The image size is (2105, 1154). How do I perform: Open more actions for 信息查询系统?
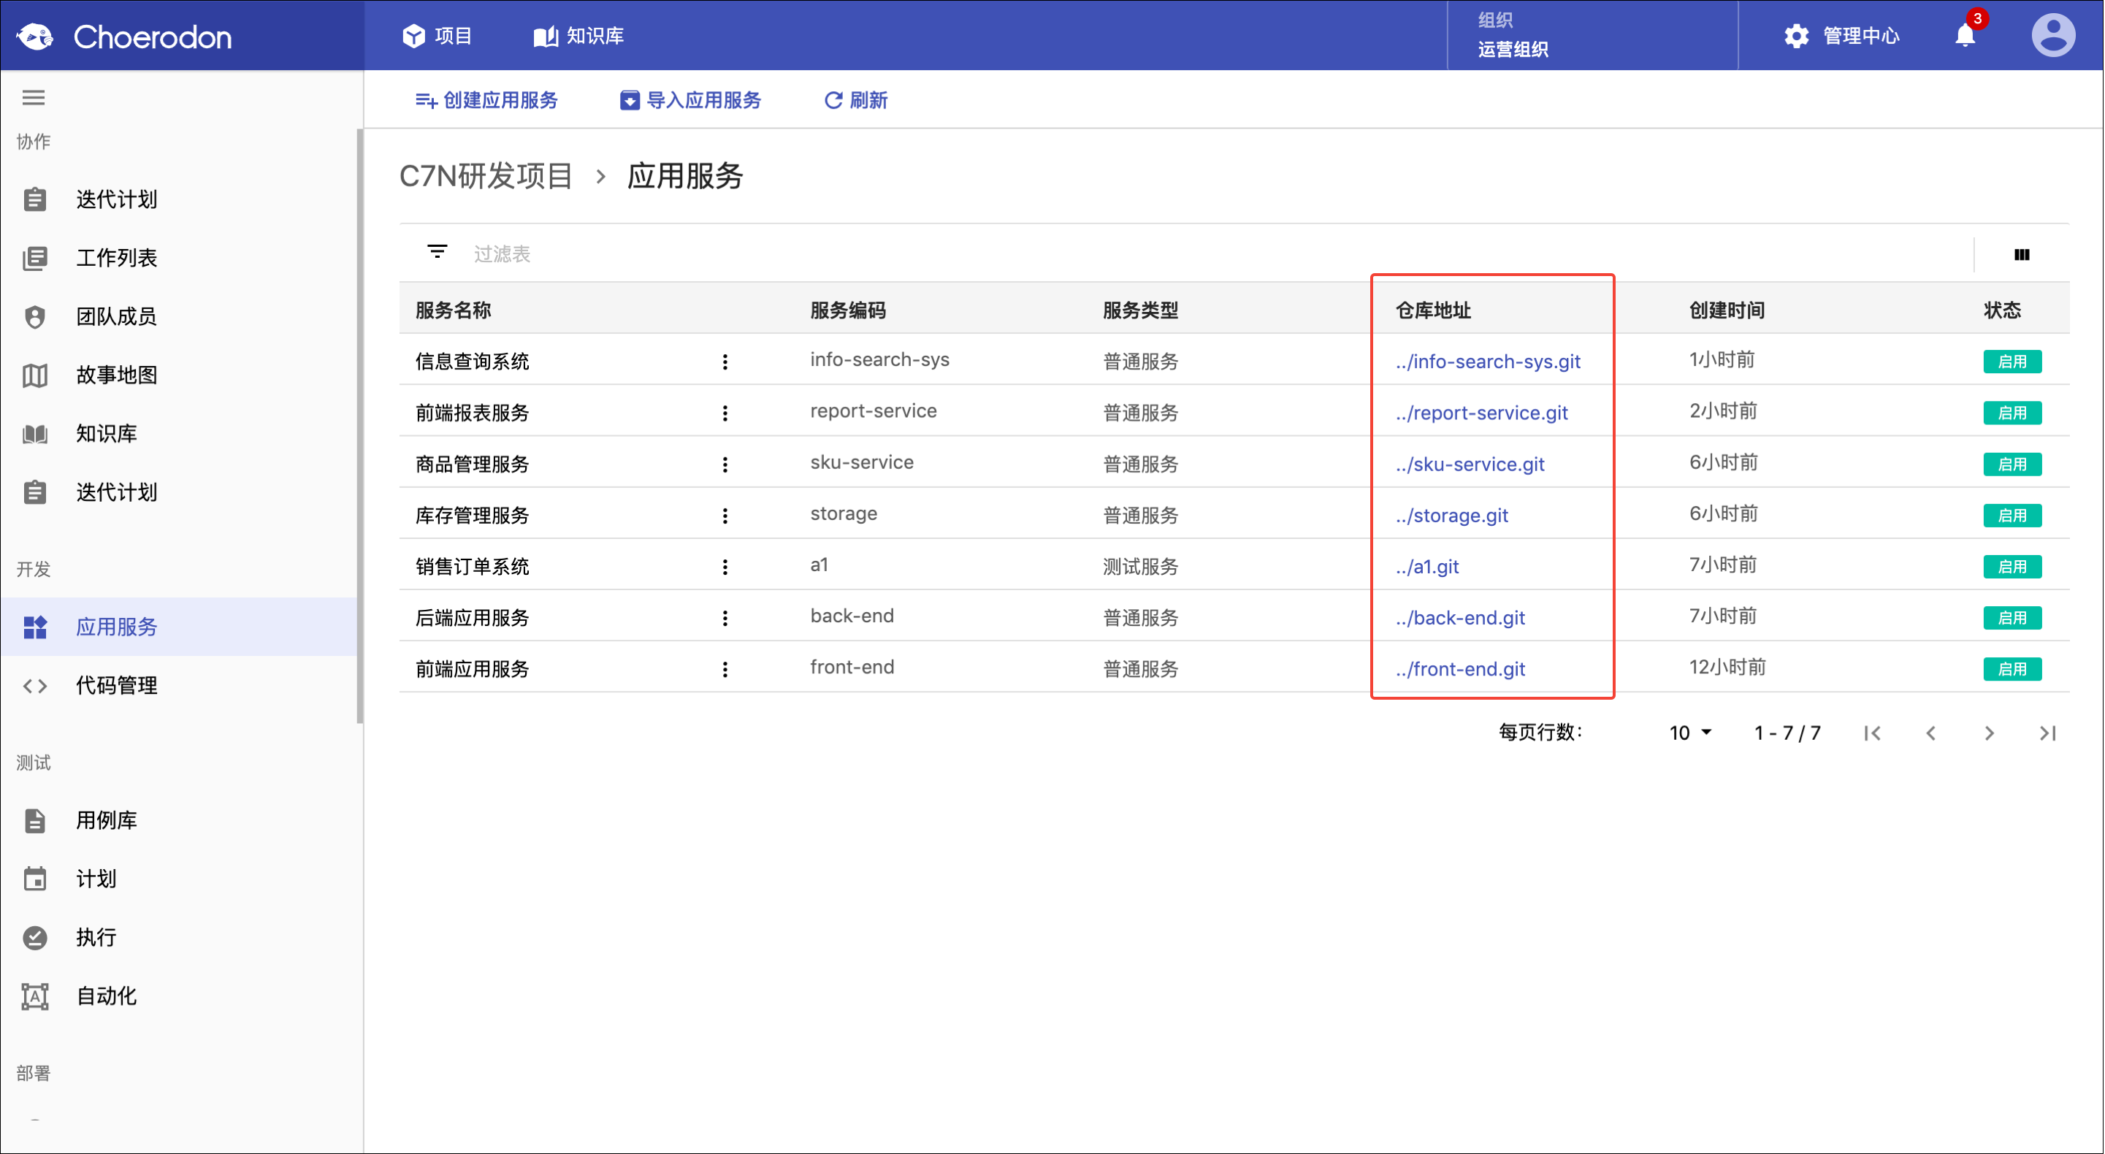pos(725,362)
